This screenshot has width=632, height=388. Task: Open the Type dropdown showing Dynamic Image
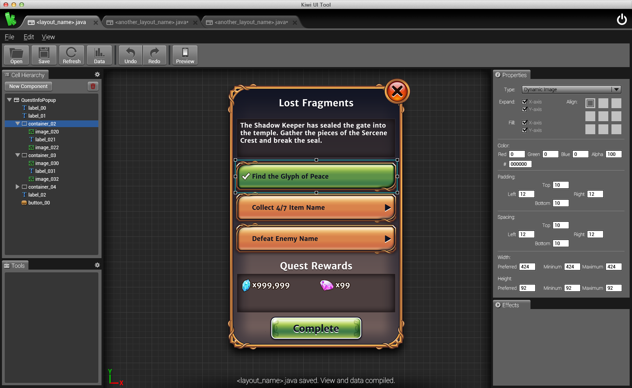(571, 90)
